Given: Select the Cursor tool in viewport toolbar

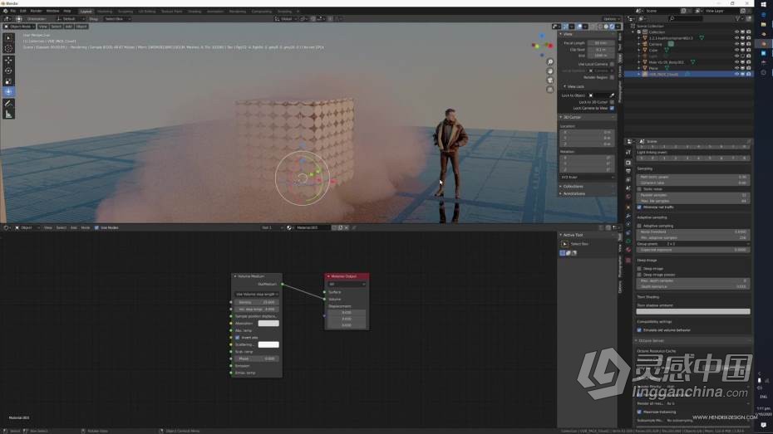Looking at the screenshot, I should click(x=8, y=48).
